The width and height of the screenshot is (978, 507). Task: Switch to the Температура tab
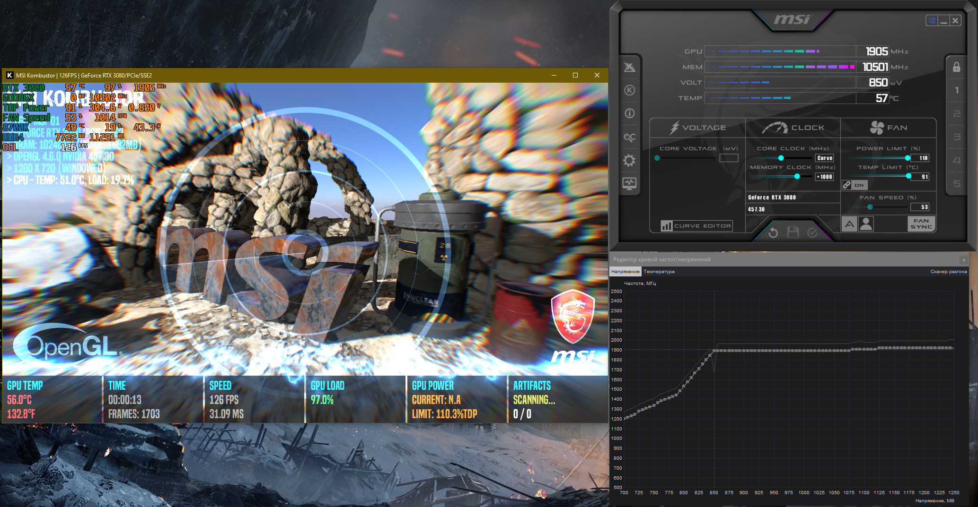click(x=659, y=272)
